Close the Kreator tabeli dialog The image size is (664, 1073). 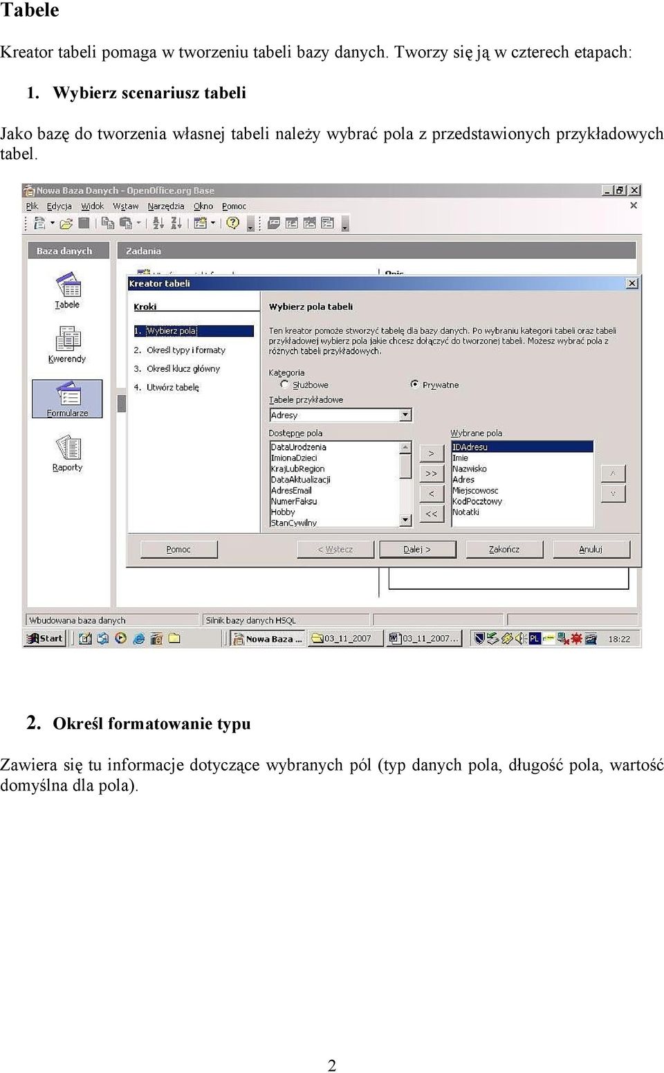point(632,283)
